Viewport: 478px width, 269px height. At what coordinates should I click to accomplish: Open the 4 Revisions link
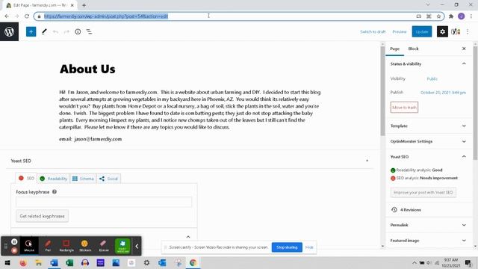click(410, 210)
